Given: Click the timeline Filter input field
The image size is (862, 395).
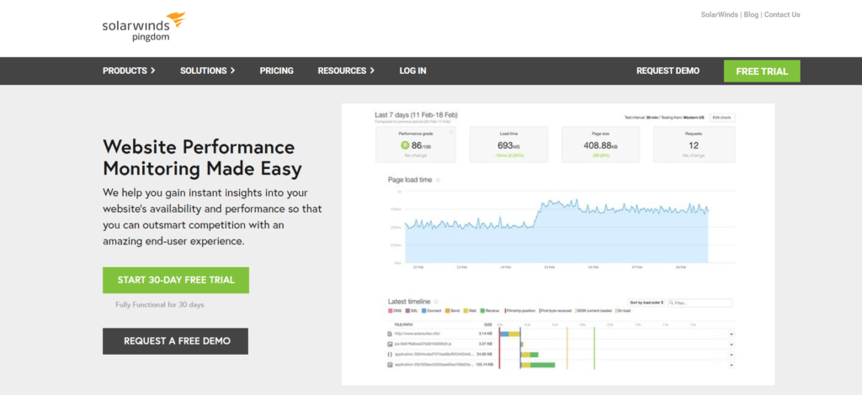Looking at the screenshot, I should point(702,303).
